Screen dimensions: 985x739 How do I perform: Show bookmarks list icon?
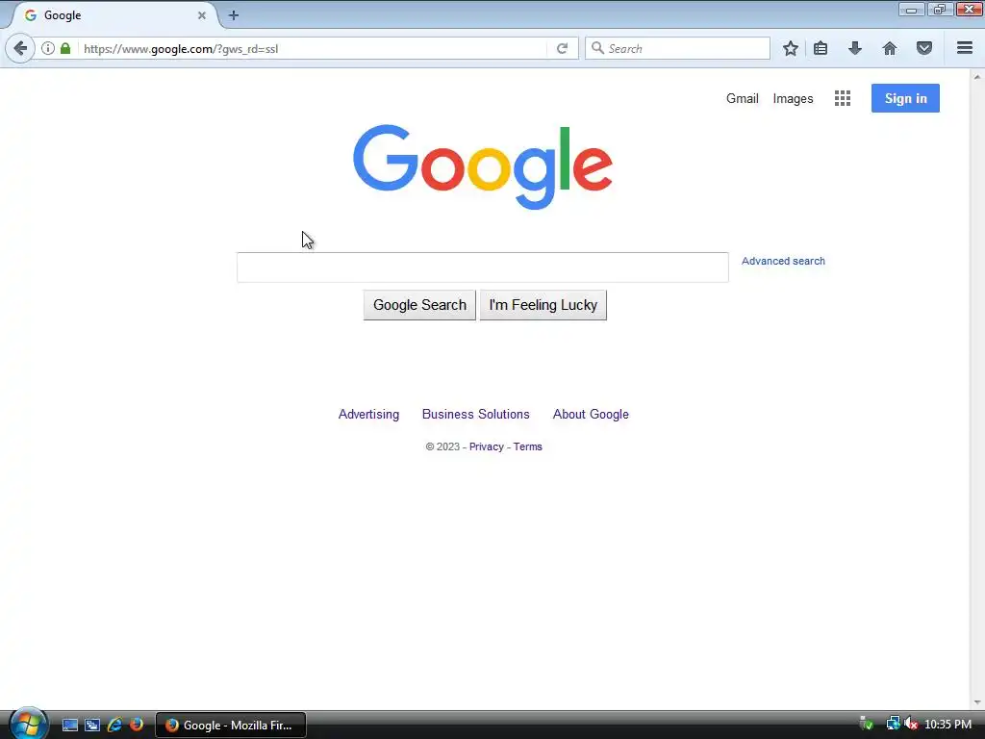click(821, 48)
